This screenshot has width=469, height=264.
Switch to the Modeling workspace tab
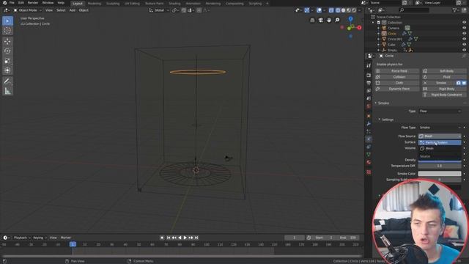pos(95,3)
